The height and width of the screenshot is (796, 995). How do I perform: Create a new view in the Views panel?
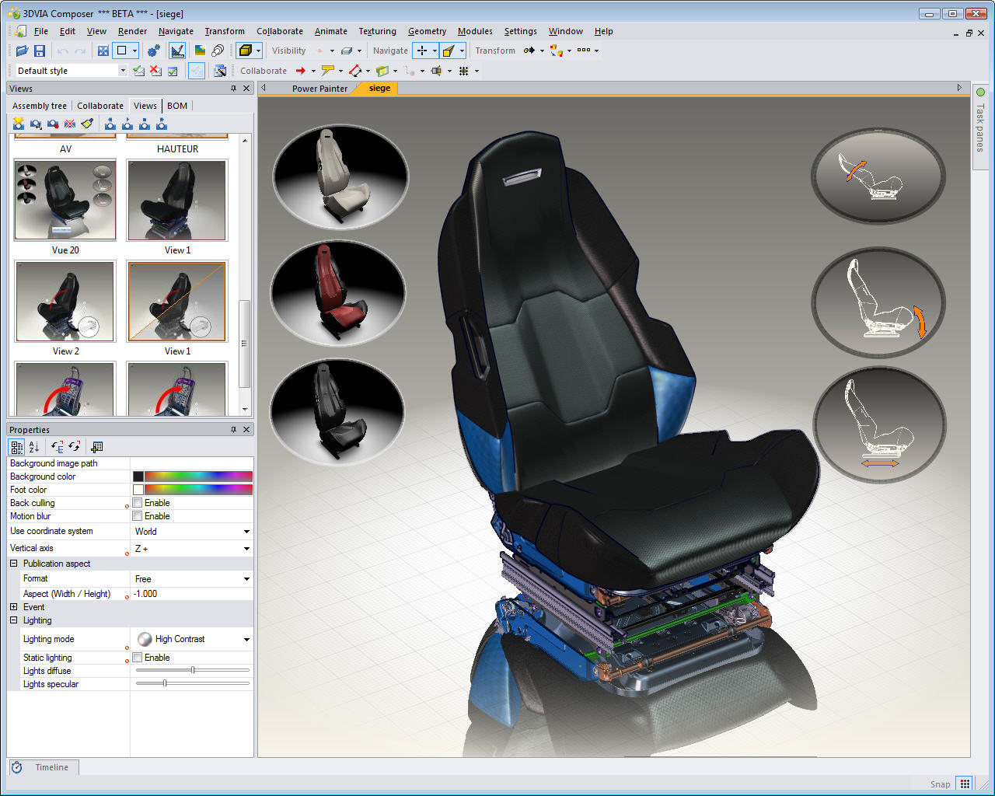tap(18, 124)
